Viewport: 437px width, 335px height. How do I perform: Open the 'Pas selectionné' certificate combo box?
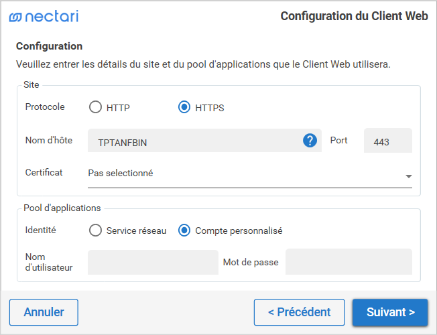pos(241,174)
